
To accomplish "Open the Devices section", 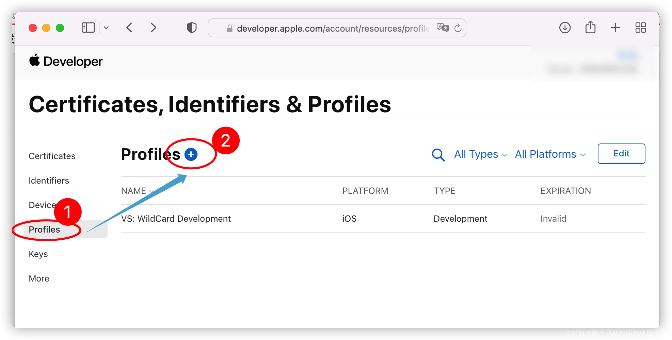I will [42, 205].
